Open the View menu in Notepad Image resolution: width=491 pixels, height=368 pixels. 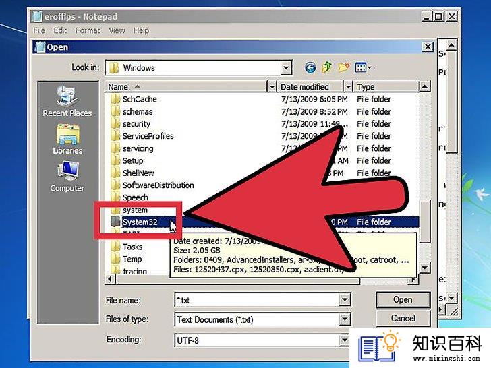coord(117,30)
